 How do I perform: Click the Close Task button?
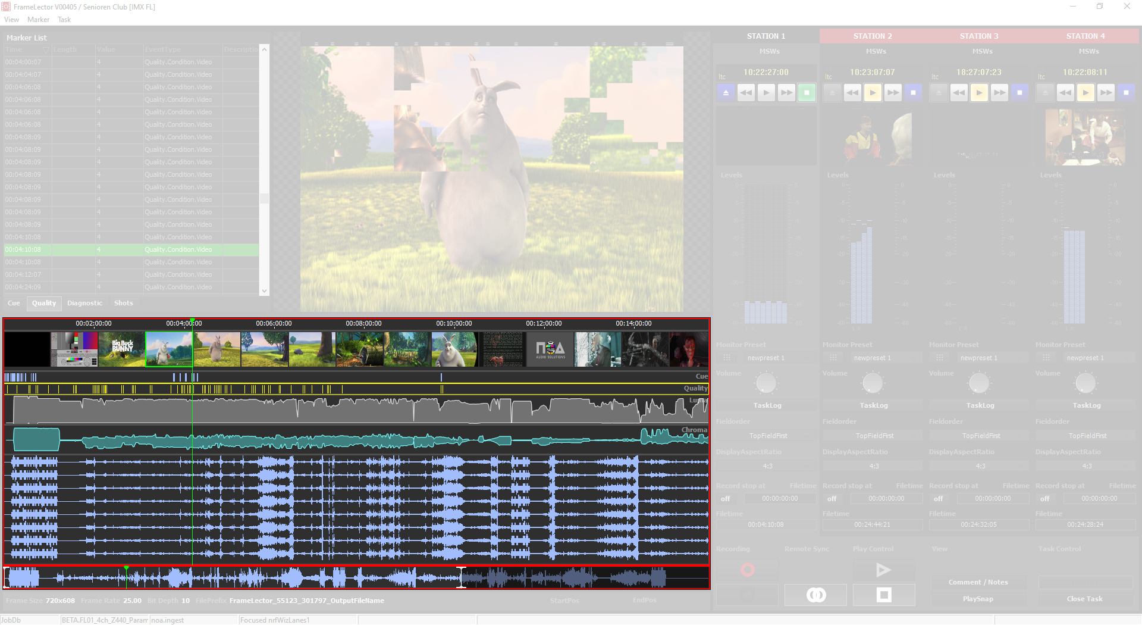(x=1085, y=599)
